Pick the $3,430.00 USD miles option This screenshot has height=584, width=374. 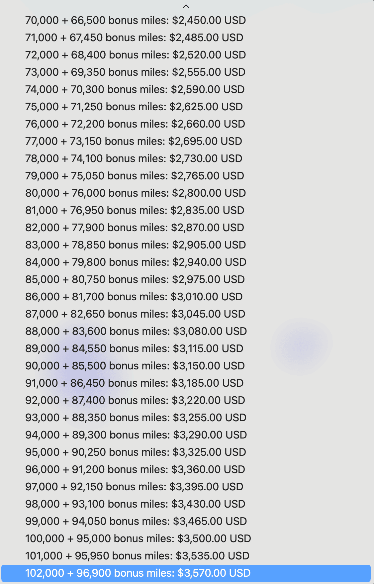click(x=186, y=504)
